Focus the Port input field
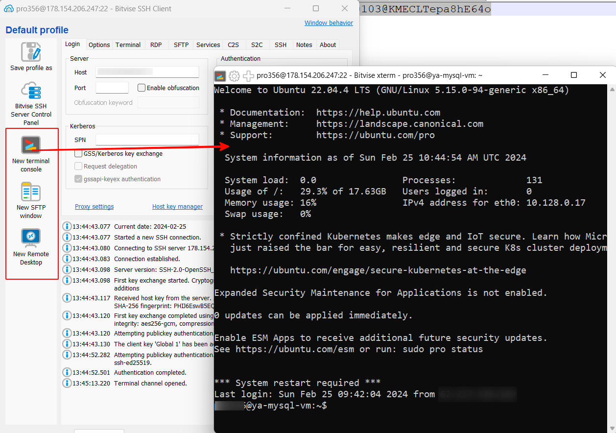Screen dimensions: 616x433 coord(112,88)
